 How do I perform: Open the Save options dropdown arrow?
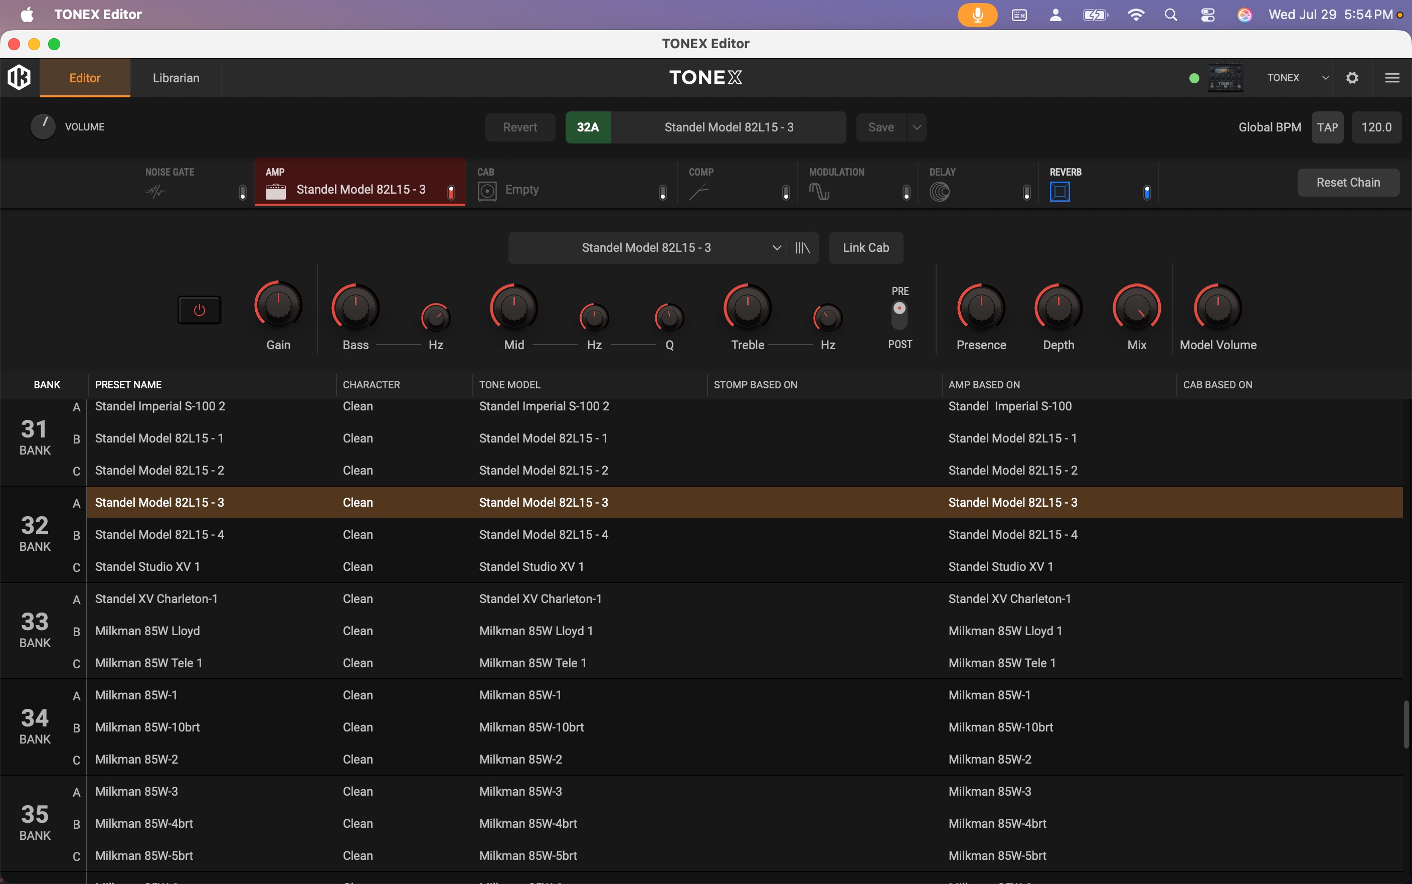coord(917,127)
